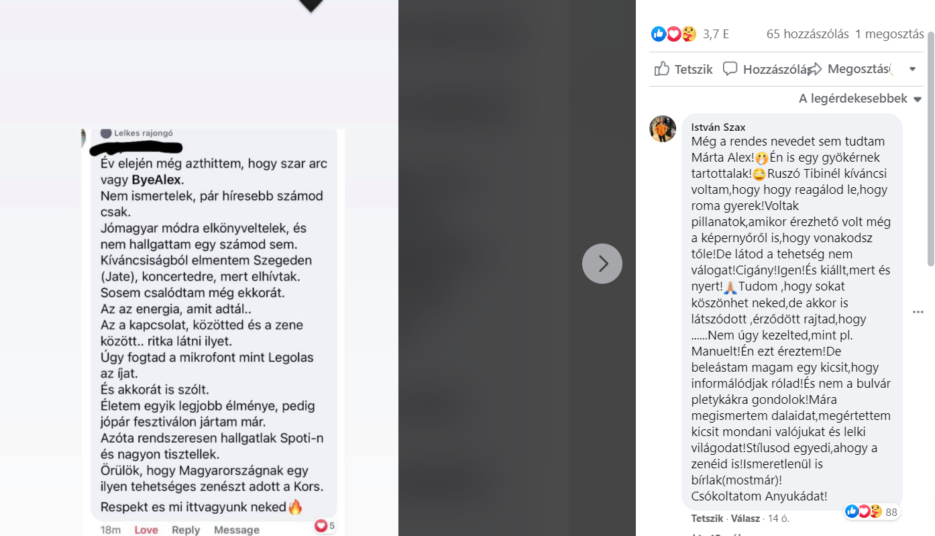Click the Megosztás share arrow icon
The height and width of the screenshot is (536, 935).
(815, 68)
